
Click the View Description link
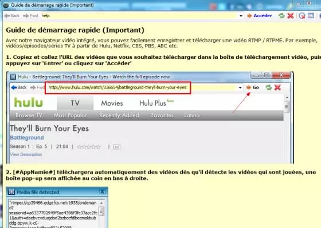pos(26,154)
